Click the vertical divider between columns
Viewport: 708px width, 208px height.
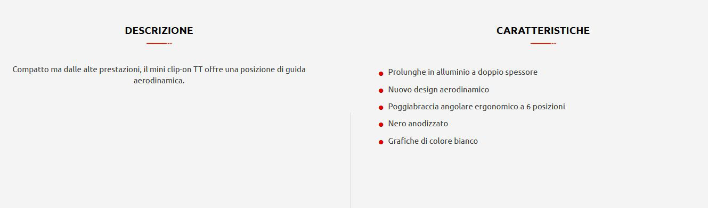pos(351,160)
